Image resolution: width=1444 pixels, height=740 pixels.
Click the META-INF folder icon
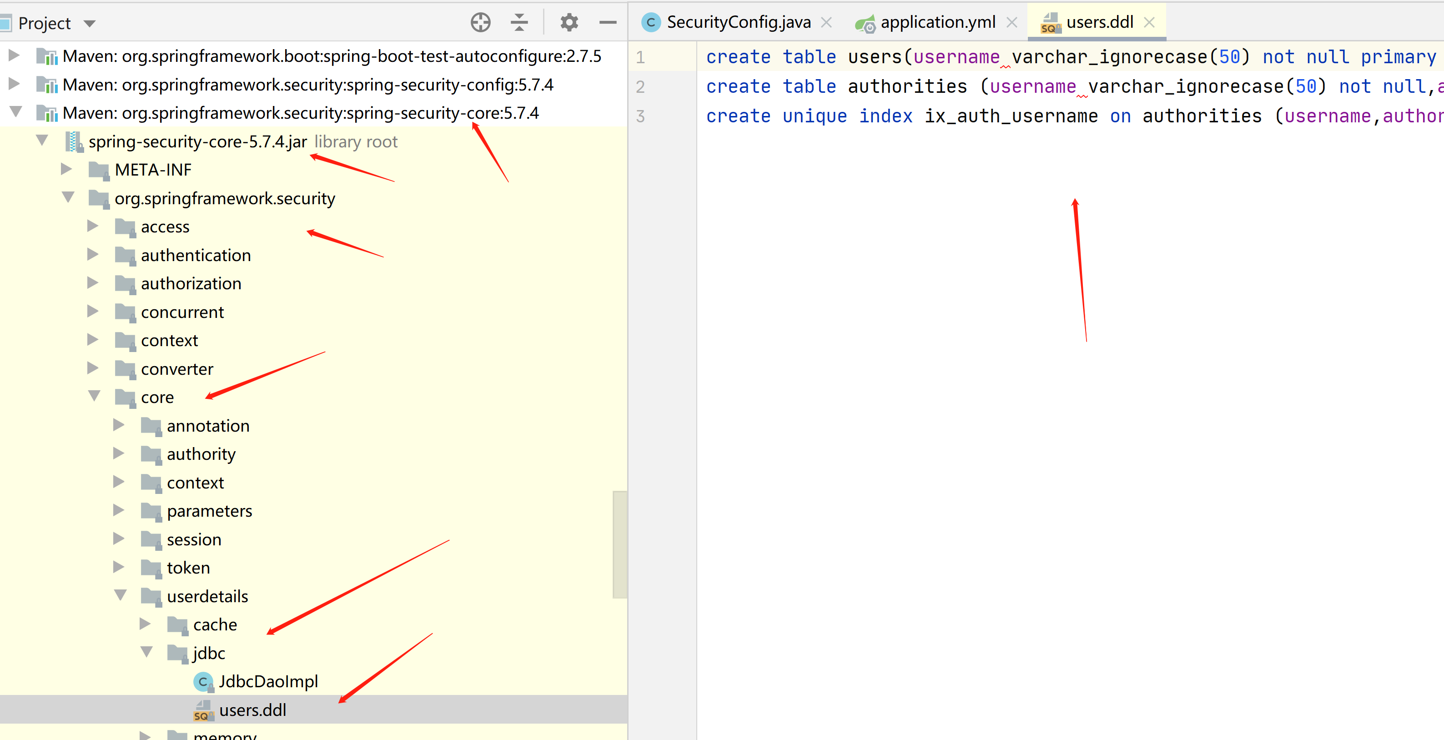pos(99,170)
